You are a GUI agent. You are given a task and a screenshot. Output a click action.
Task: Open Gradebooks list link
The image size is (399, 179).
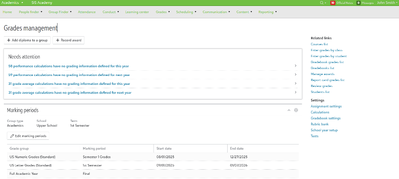tap(322, 68)
